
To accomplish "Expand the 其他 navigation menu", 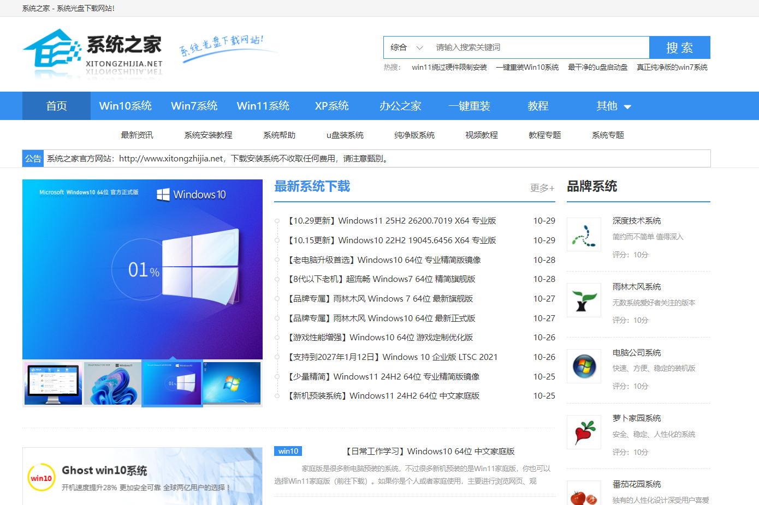I will (x=613, y=106).
